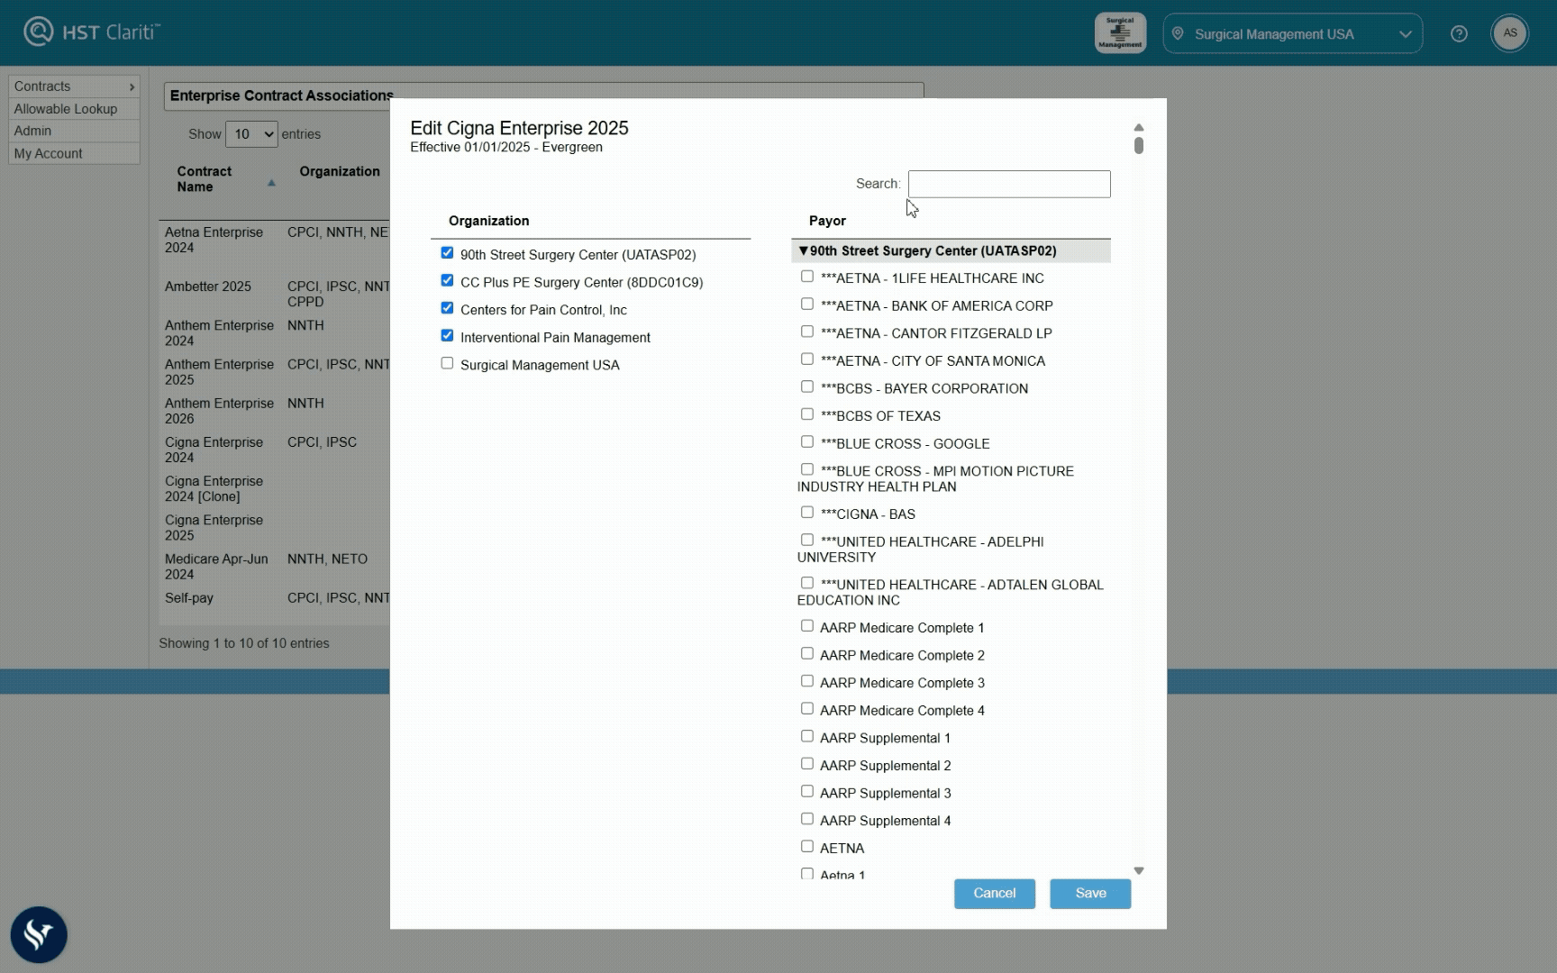Select Anthem Enterprise 2026 contract row

275,411
